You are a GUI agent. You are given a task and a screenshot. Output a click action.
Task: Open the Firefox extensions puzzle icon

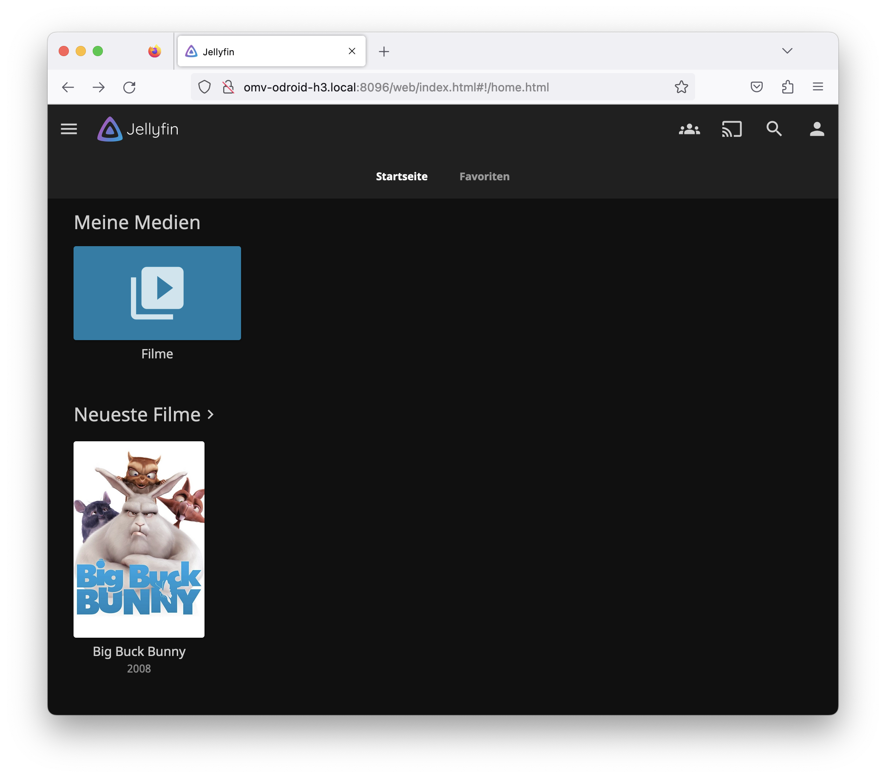pyautogui.click(x=788, y=87)
